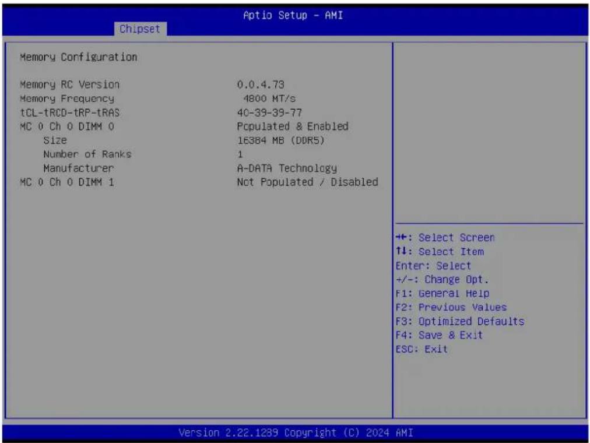Click the Select Item key hint

440,252
